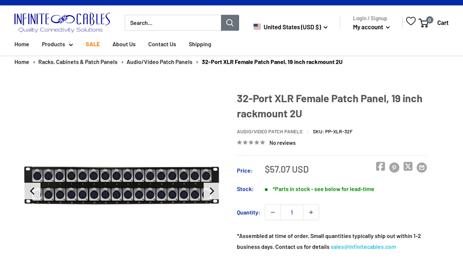Click into the Search input field
This screenshot has width=463, height=260.
tap(172, 23)
